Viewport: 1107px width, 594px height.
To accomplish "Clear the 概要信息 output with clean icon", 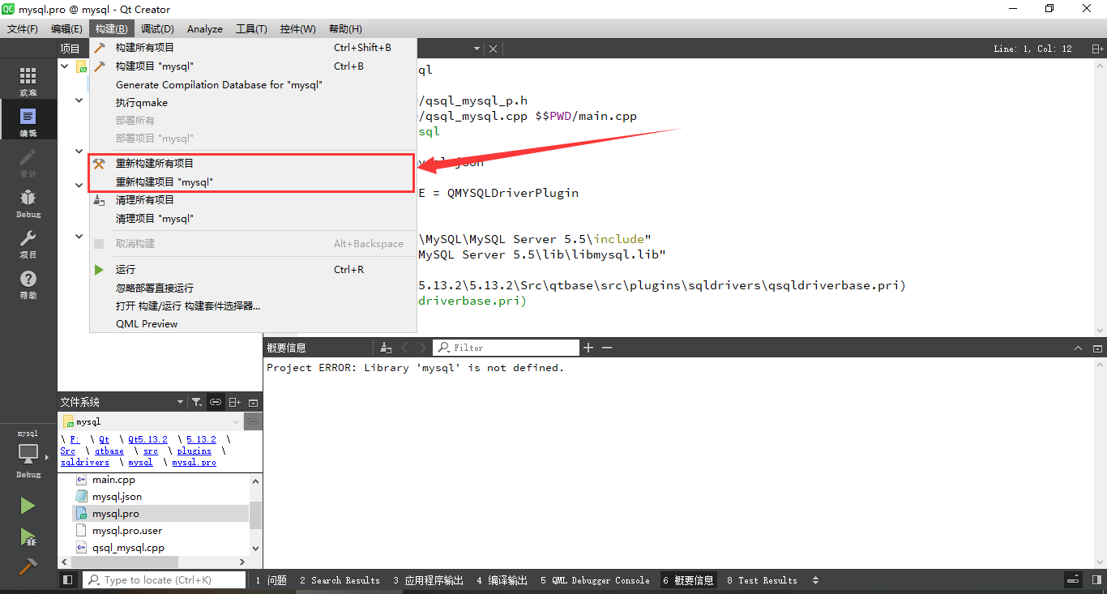I will [x=385, y=347].
